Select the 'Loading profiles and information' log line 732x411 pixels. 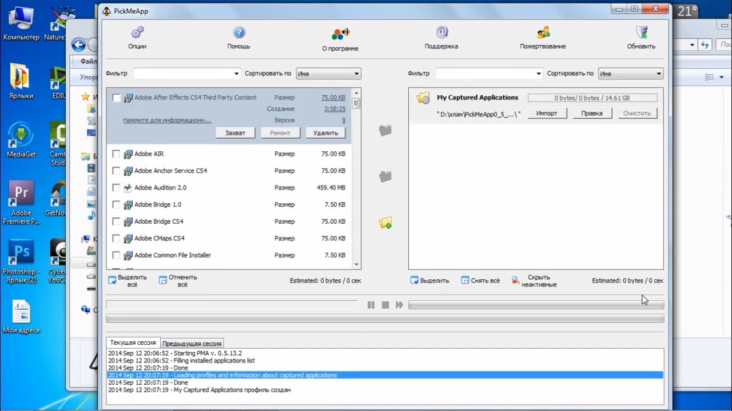tap(385, 376)
